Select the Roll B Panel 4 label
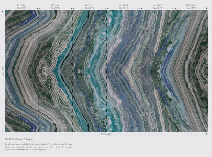This screenshot has width=212, height=157. [x=123, y=5]
